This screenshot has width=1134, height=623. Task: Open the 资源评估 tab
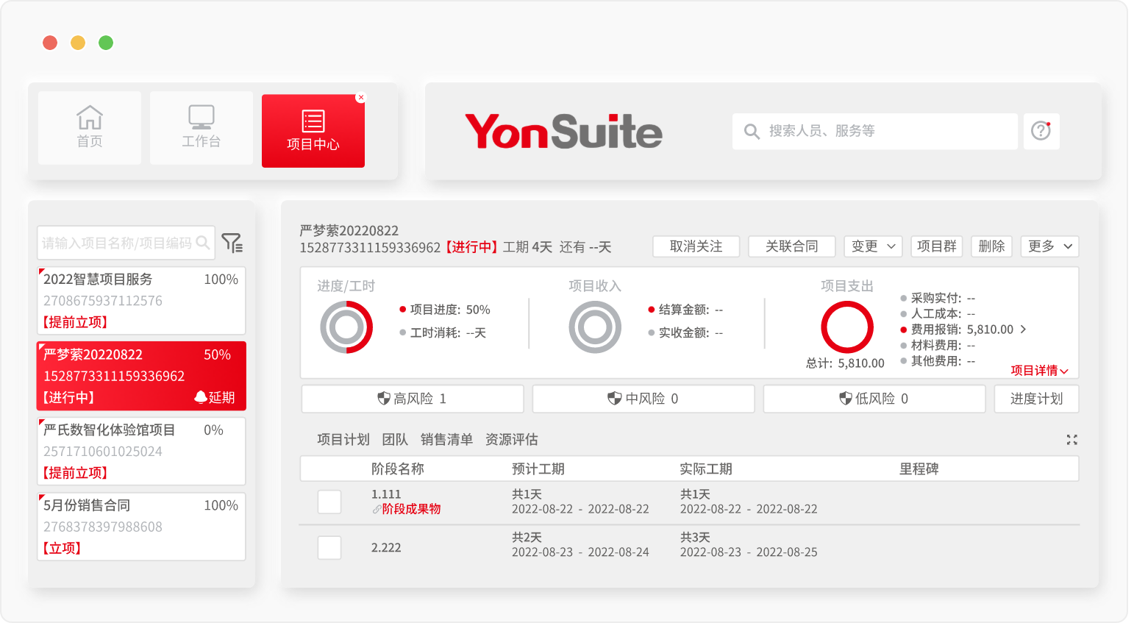(x=511, y=440)
